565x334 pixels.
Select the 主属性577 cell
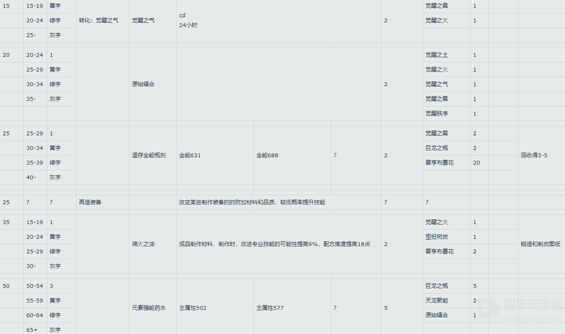pos(270,308)
